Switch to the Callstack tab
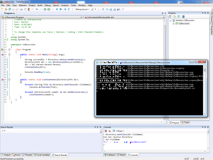 pos(109,155)
